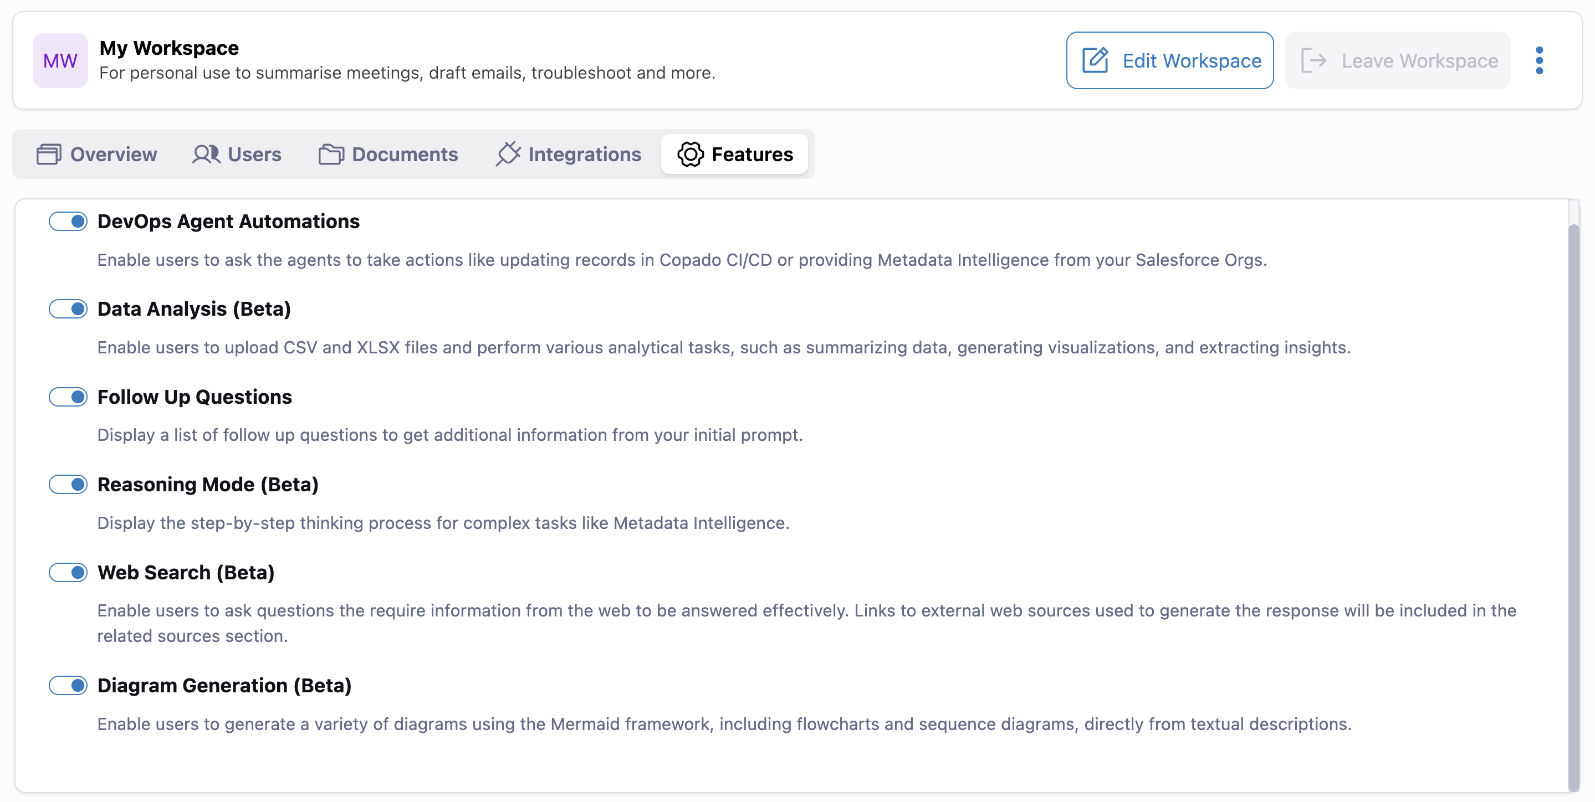The image size is (1595, 802).
Task: Click the pencil icon in Edit Workspace
Action: click(1095, 60)
